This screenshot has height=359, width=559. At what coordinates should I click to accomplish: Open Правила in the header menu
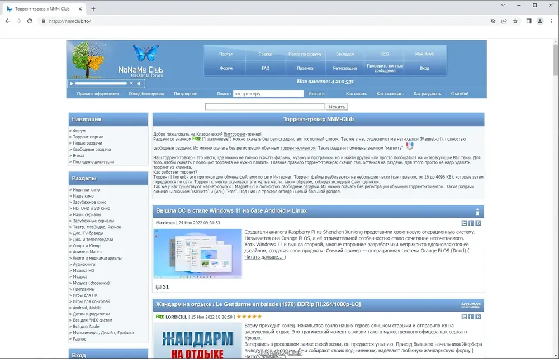(305, 68)
